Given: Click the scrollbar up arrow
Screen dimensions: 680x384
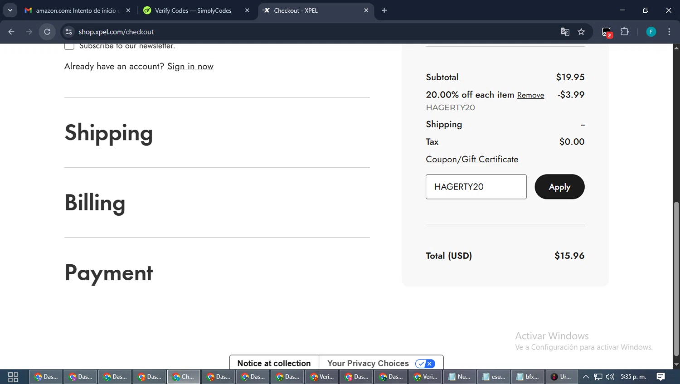Looking at the screenshot, I should (676, 48).
